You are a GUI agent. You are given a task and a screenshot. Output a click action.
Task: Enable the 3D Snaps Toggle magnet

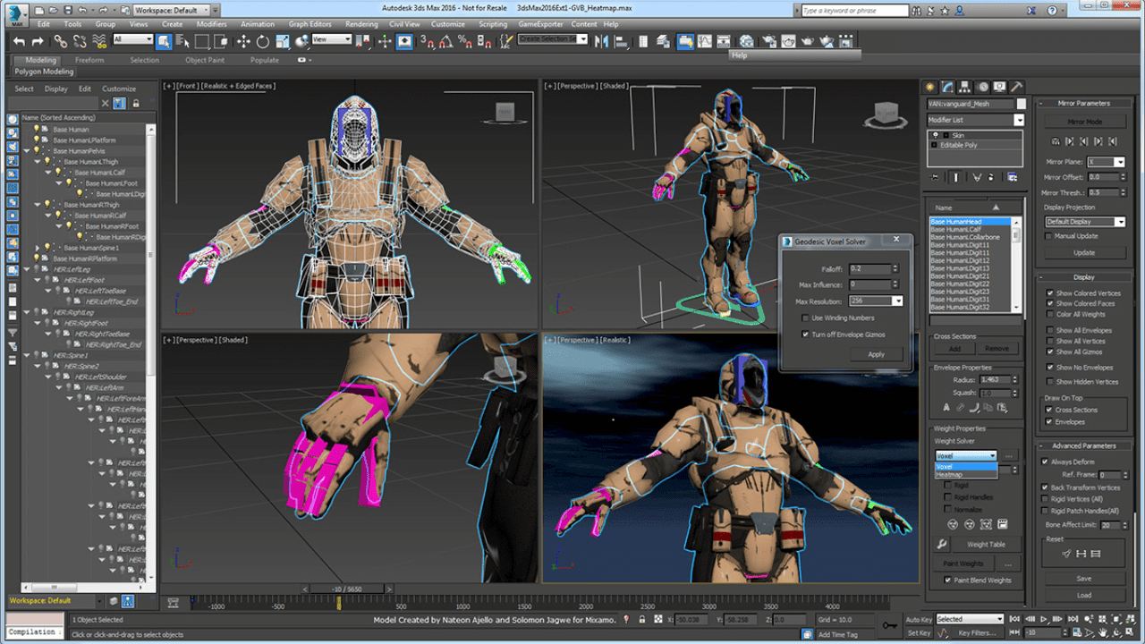426,42
